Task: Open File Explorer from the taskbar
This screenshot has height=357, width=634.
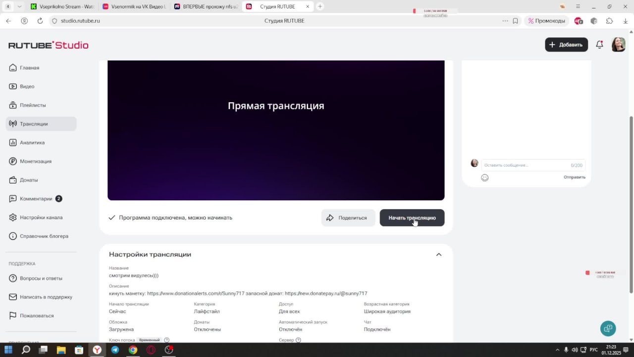Action: (61, 350)
